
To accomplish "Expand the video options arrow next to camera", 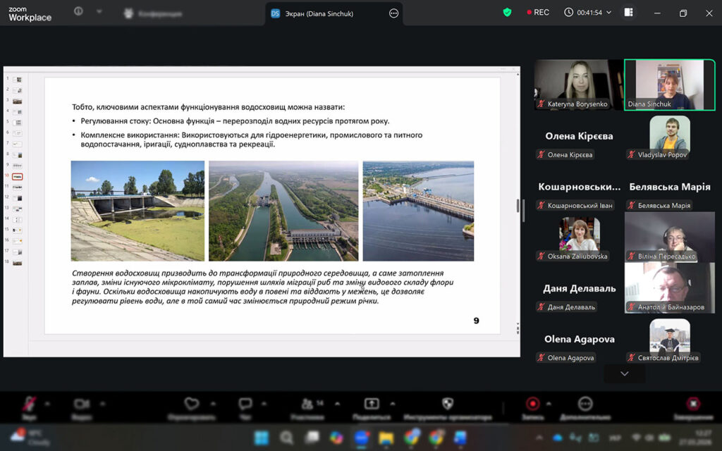I will tap(101, 404).
